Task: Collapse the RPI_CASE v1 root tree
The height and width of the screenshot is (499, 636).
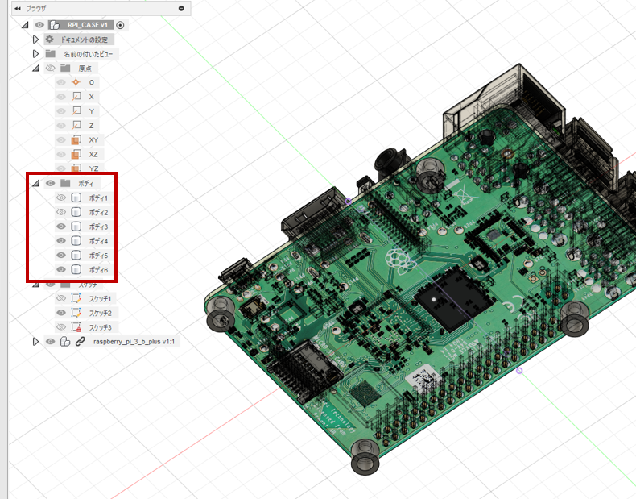Action: 25,25
